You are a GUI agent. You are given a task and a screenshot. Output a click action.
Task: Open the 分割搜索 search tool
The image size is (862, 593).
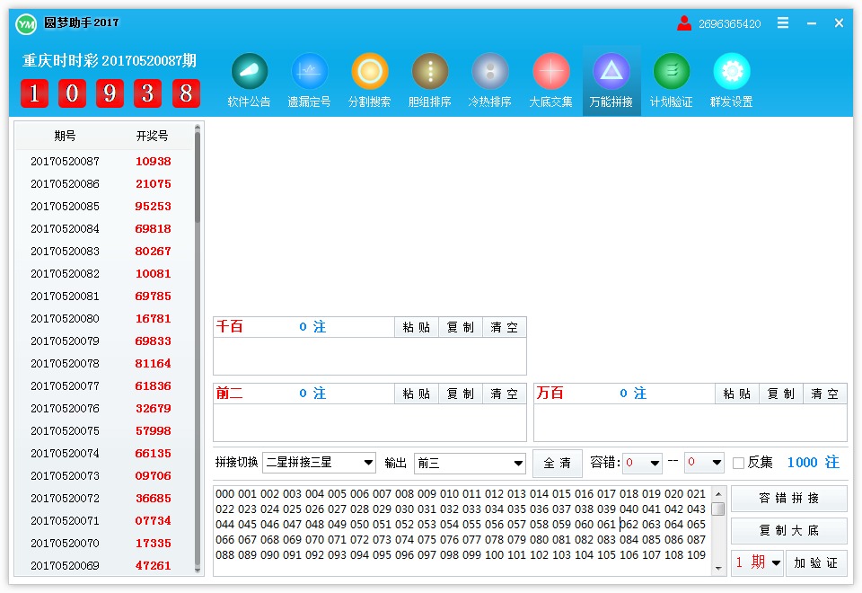[370, 79]
